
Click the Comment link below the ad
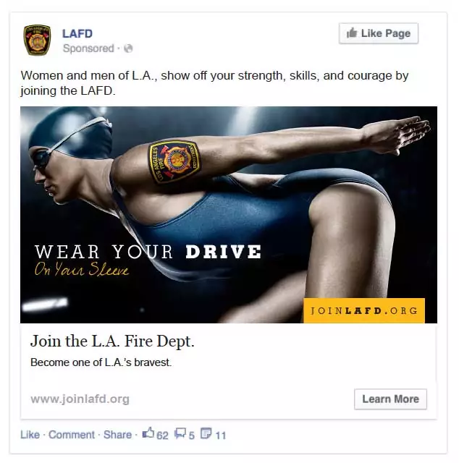72,435
